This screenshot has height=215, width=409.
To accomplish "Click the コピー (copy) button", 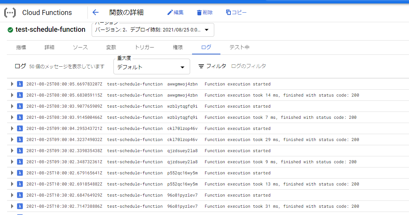I will [x=236, y=12].
